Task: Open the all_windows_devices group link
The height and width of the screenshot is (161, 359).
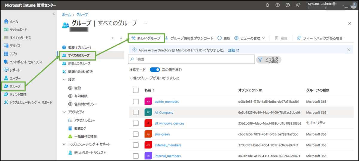Action: (169, 123)
